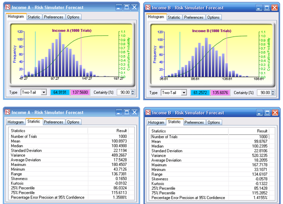Decrease certainty with spinner down in Income A

coord(133,94)
